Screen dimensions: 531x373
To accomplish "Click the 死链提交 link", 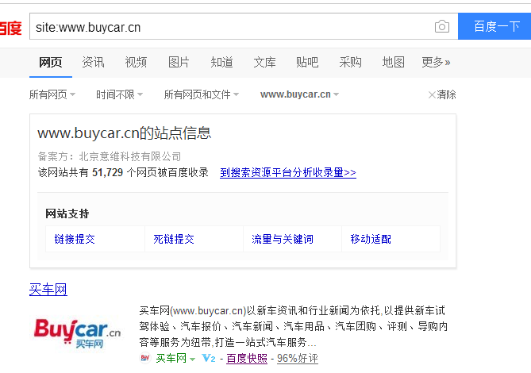I will coord(174,239).
